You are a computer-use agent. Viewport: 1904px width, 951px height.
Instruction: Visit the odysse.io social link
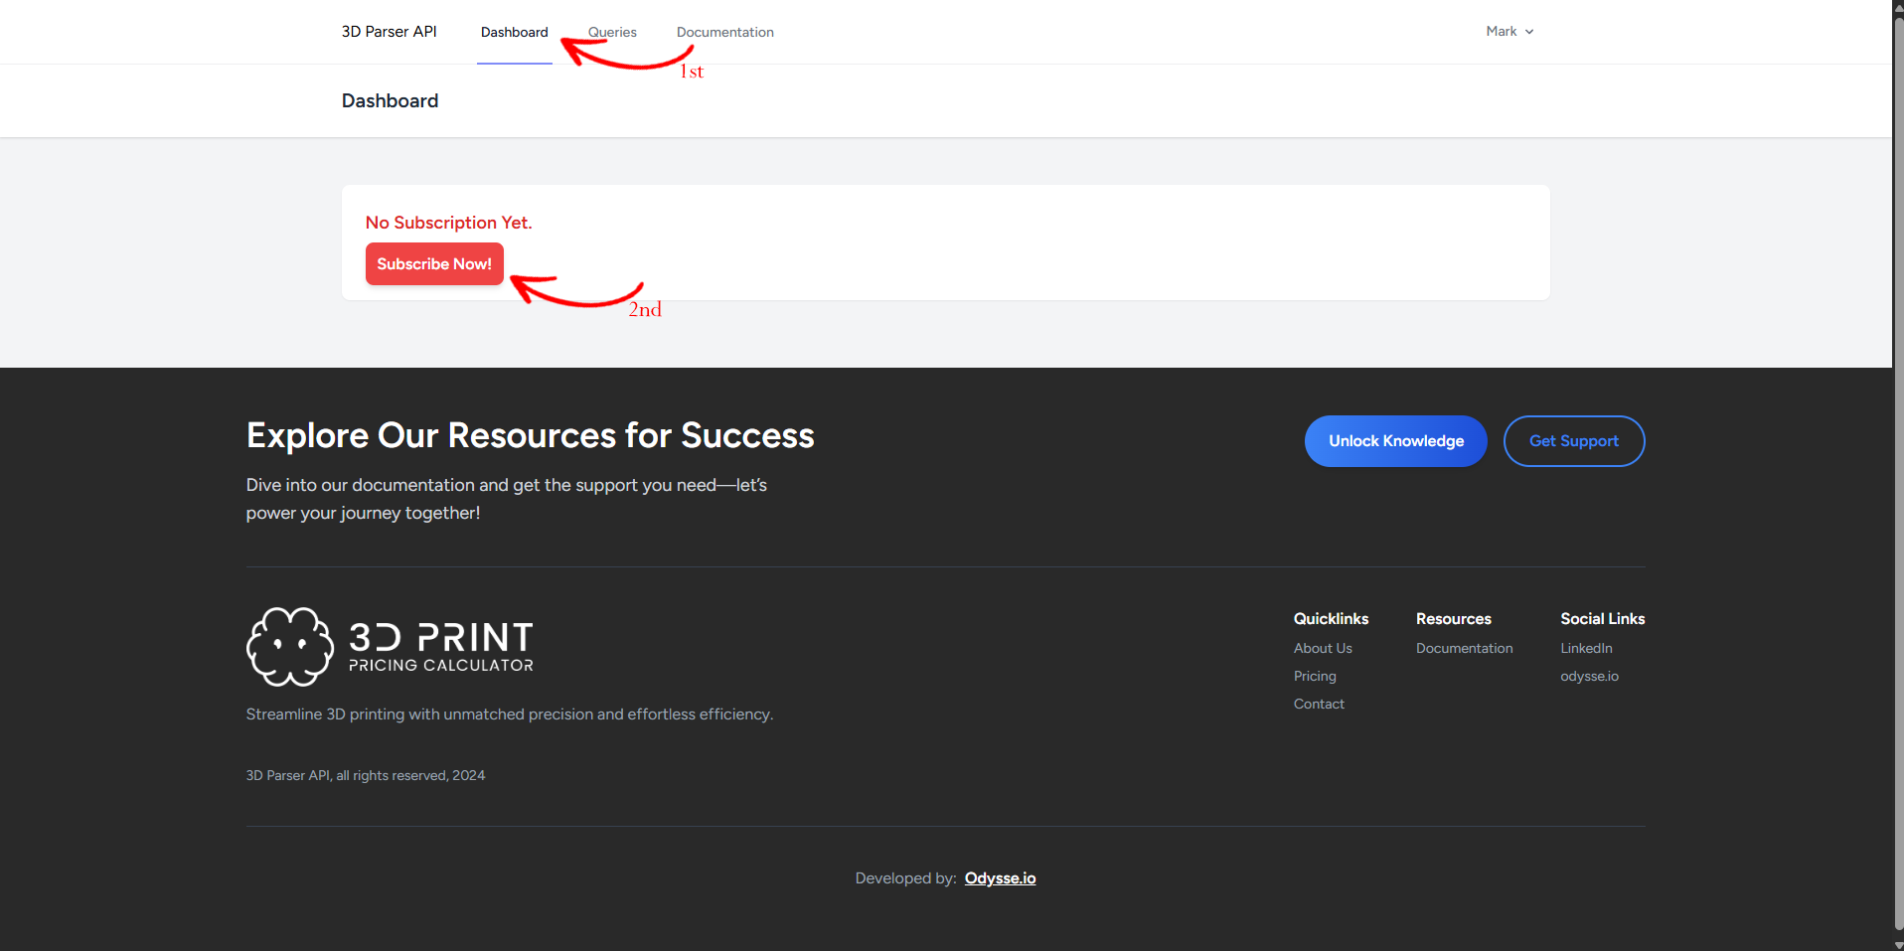point(1589,676)
